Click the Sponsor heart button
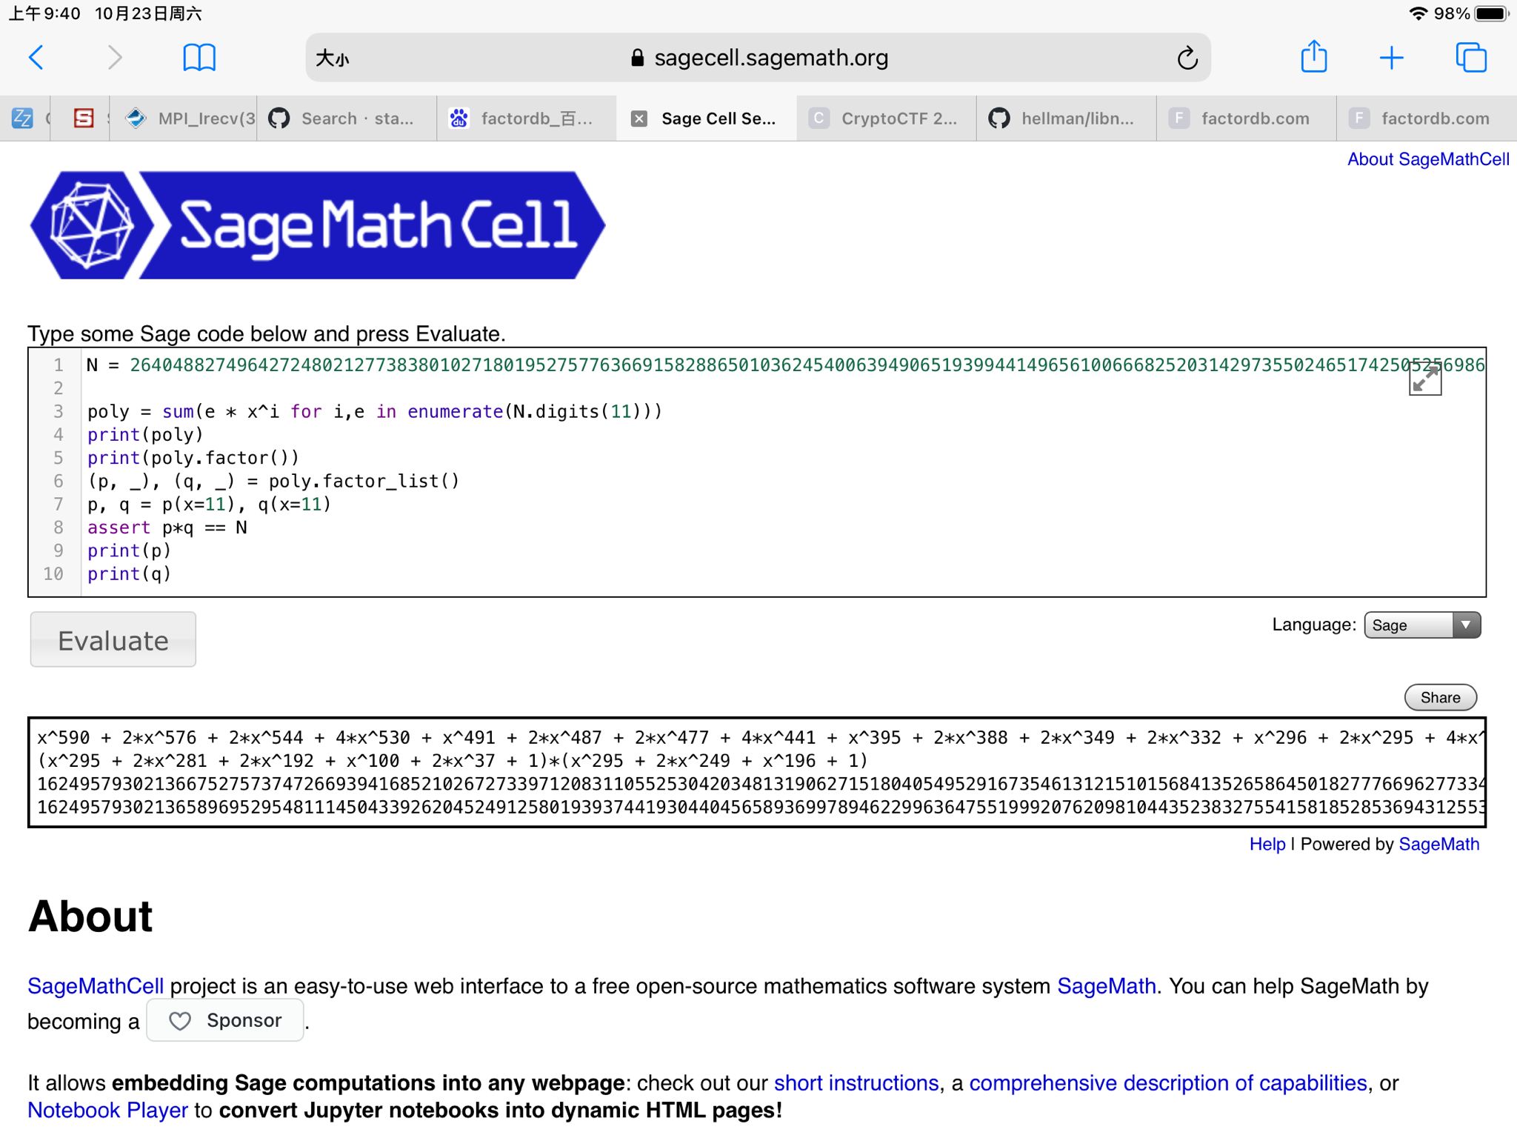Screen dimensions: 1517x1138 [225, 1020]
